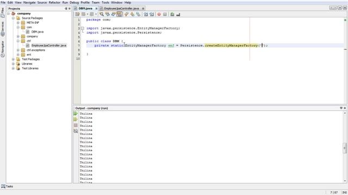Screen dimensions: 348x195
Task: Open the Tools menu
Action: (x=105, y=2)
